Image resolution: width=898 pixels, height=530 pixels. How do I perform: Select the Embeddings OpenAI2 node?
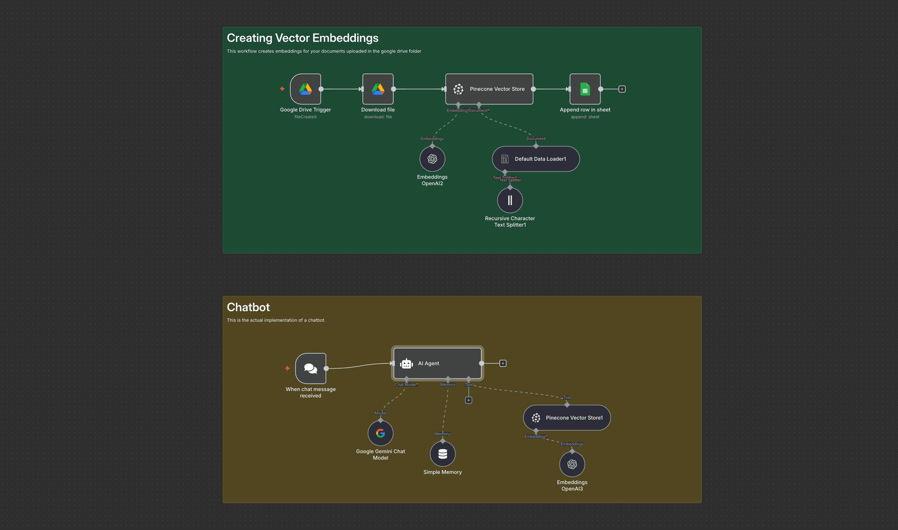432,159
